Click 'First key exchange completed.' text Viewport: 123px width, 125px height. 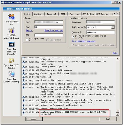(57, 97)
